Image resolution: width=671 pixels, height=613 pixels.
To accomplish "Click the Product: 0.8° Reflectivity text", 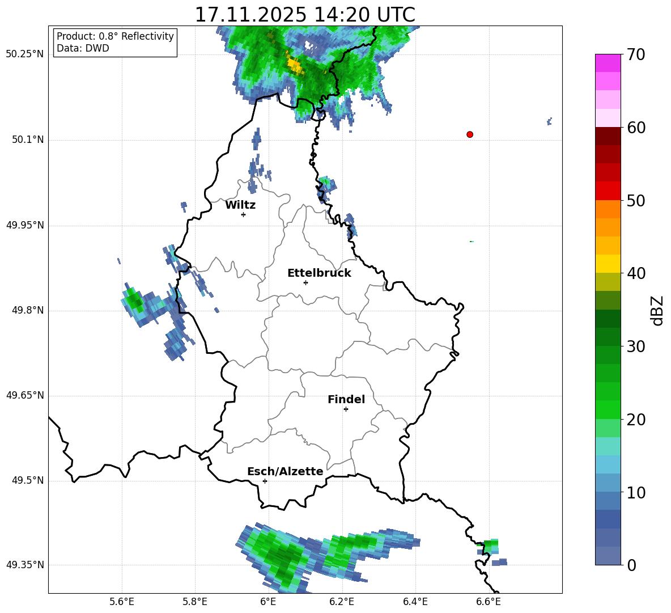I will 115,36.
